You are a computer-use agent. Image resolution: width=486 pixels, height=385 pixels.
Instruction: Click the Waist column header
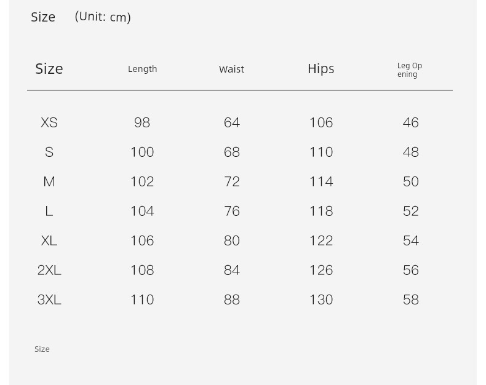[x=231, y=69]
